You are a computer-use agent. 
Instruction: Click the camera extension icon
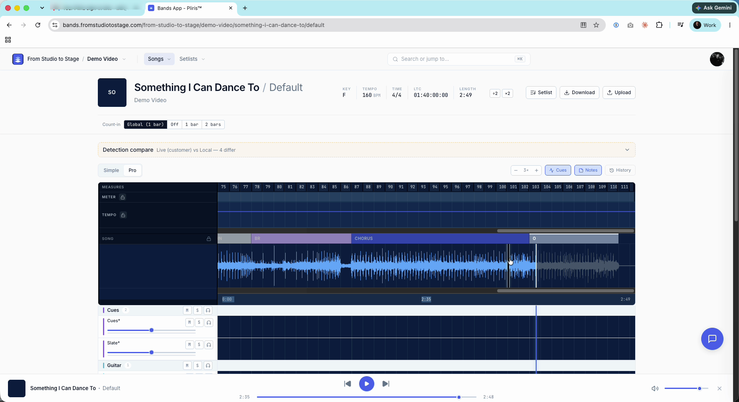(x=630, y=25)
